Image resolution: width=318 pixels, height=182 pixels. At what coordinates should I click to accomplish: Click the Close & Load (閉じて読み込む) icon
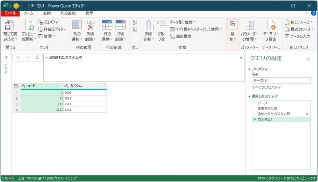click(x=9, y=25)
